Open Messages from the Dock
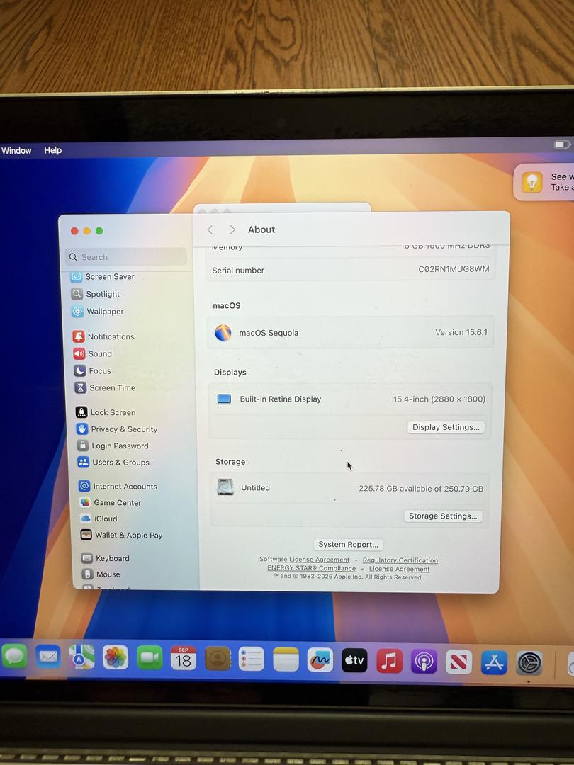This screenshot has height=765, width=574. [x=14, y=656]
